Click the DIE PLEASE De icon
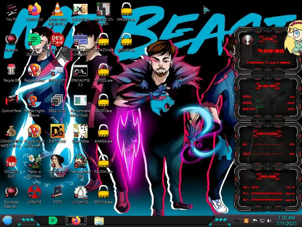Viewport: 302px width, 227px height. pos(58,134)
